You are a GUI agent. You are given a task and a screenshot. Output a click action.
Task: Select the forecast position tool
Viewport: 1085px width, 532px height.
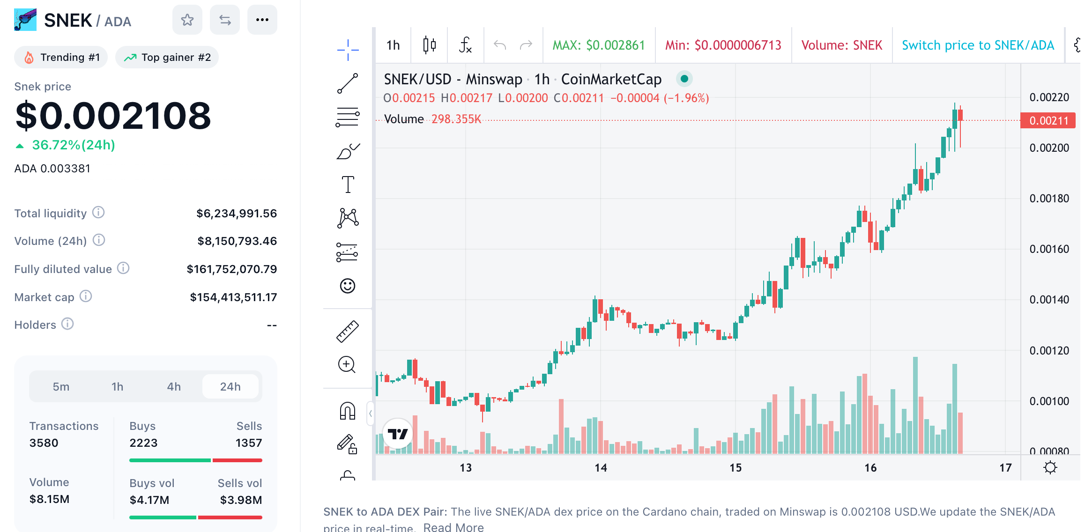[x=348, y=252]
